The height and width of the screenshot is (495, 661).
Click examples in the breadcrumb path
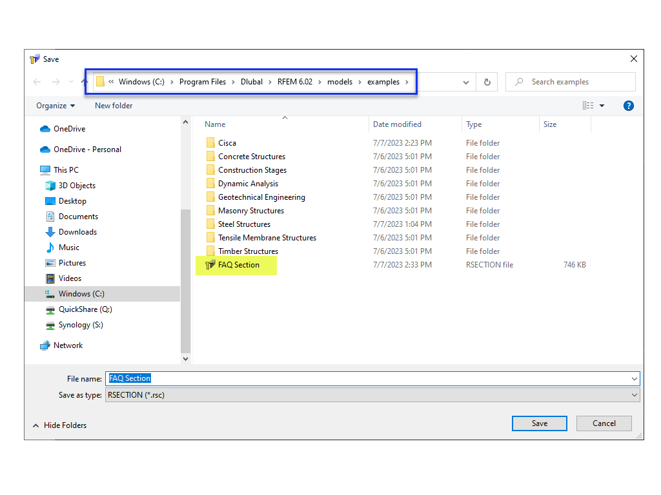(383, 82)
